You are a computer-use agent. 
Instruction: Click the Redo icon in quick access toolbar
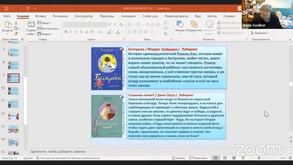(x=22, y=8)
